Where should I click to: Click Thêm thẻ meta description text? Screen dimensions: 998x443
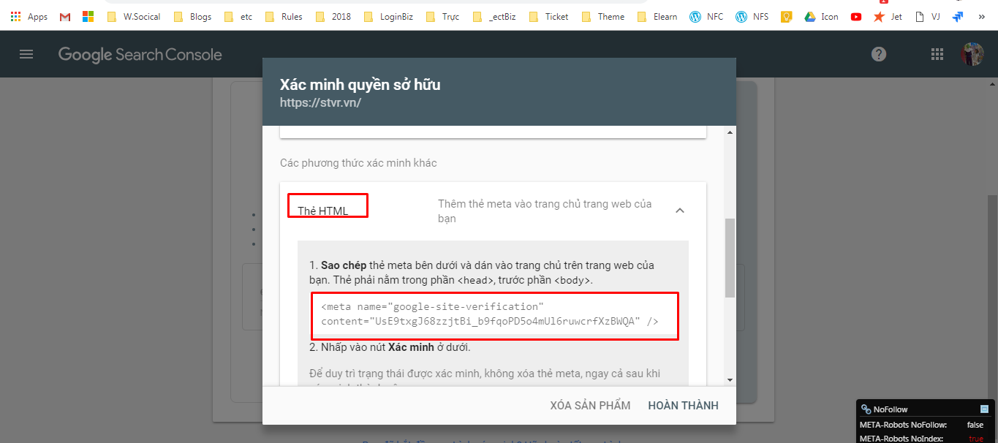(545, 211)
